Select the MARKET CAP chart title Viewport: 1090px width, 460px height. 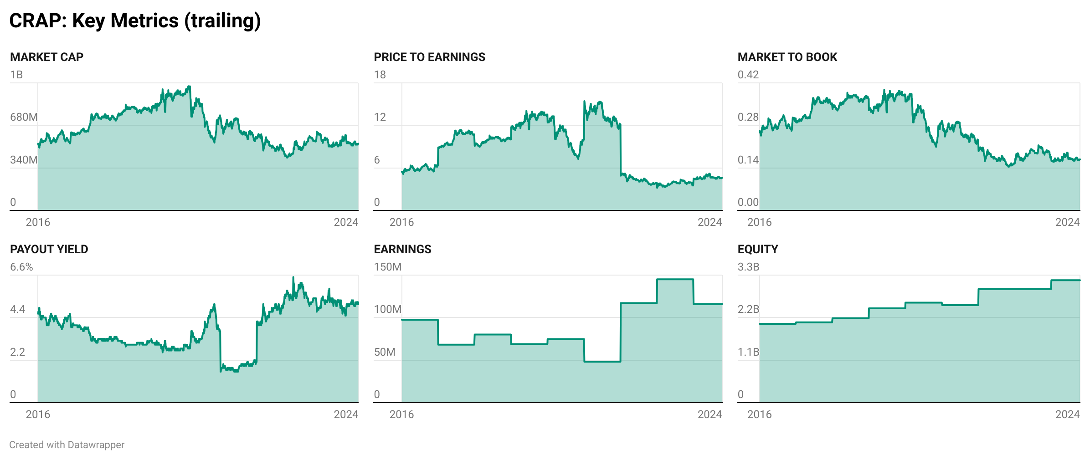(x=46, y=57)
